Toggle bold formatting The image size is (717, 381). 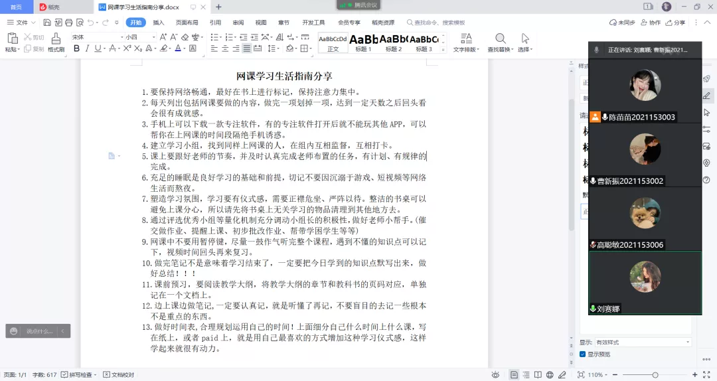click(x=76, y=48)
